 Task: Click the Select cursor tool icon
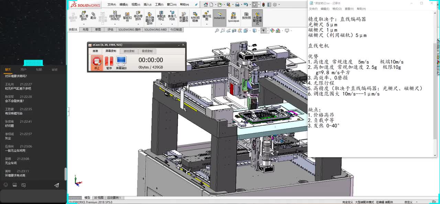(254, 5)
